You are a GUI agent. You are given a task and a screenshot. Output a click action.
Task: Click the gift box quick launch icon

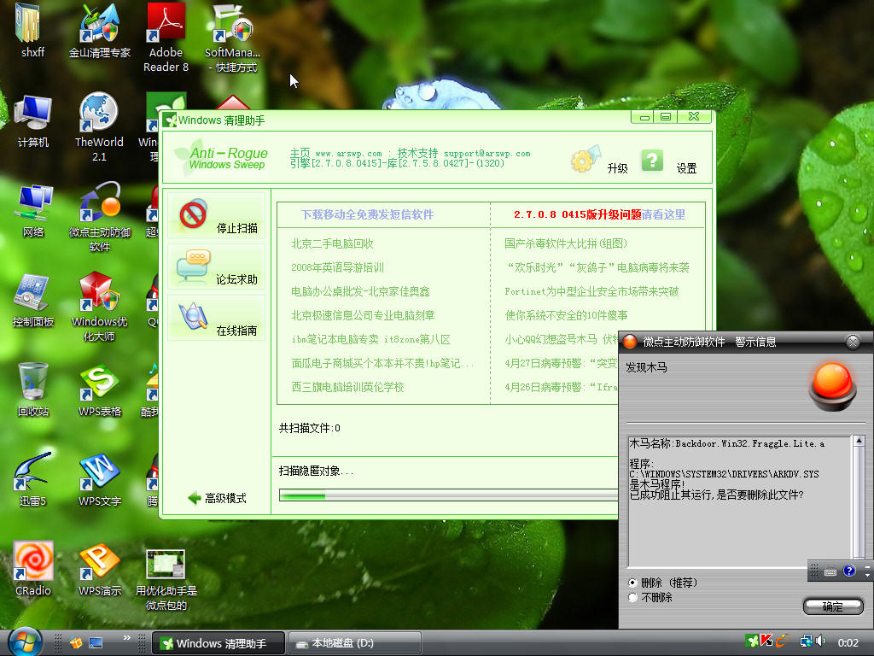coord(76,642)
